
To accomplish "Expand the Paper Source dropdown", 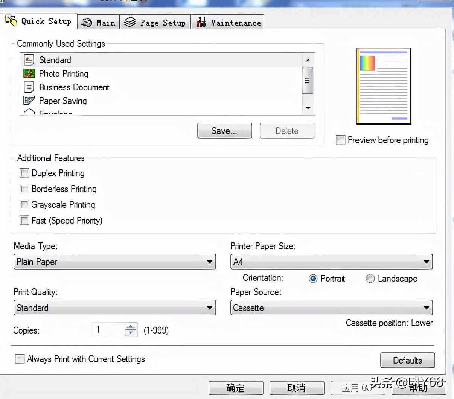I will [x=332, y=308].
